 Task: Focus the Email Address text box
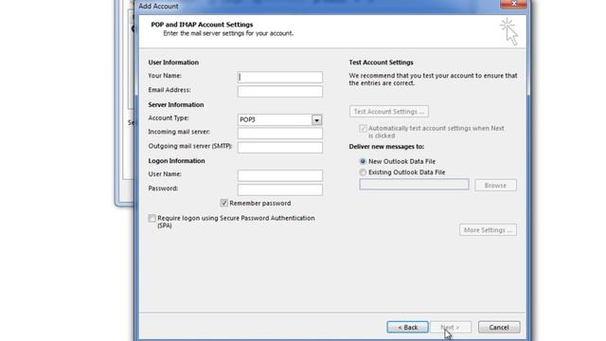click(x=280, y=91)
